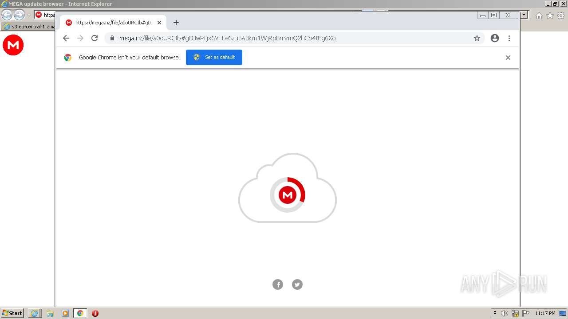Click the 11:17 PM taskbar clock
Image resolution: width=568 pixels, height=319 pixels.
point(545,313)
